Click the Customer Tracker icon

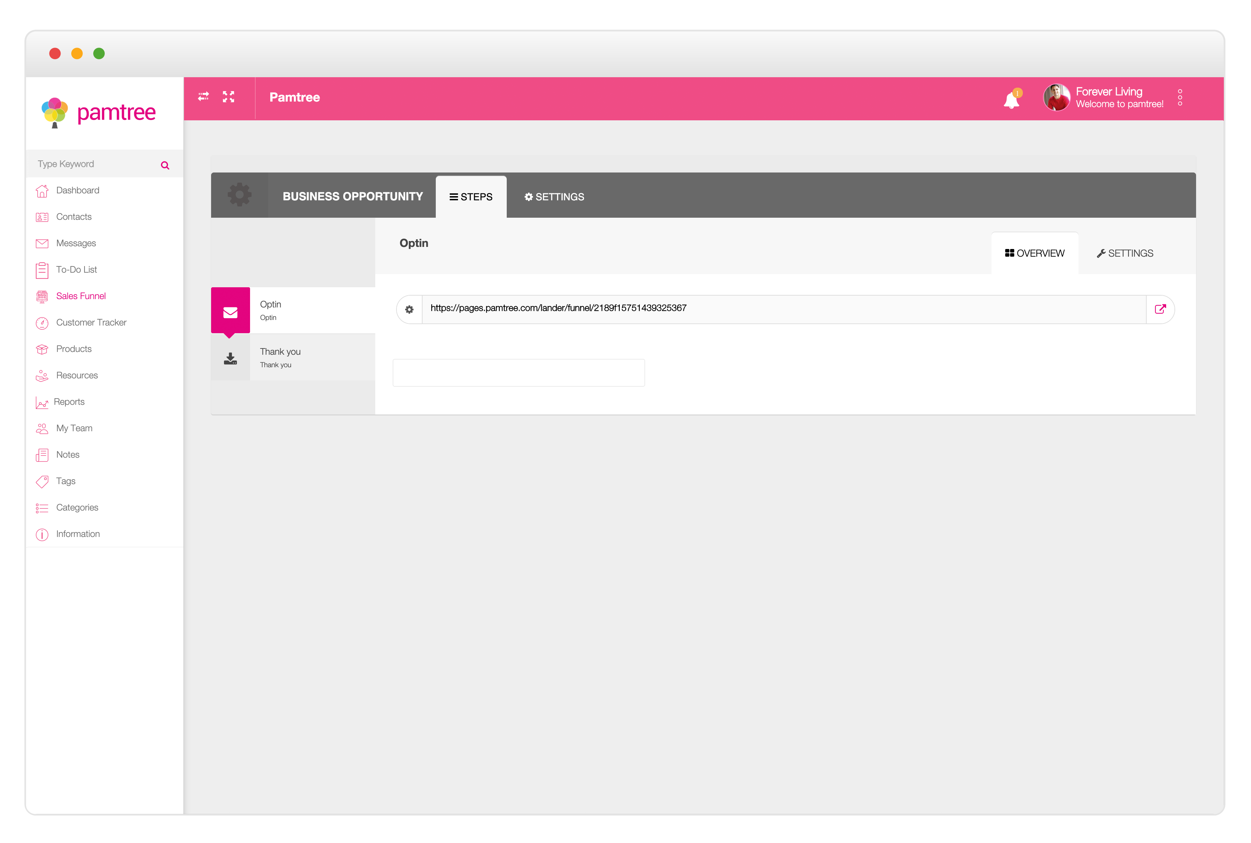point(42,323)
